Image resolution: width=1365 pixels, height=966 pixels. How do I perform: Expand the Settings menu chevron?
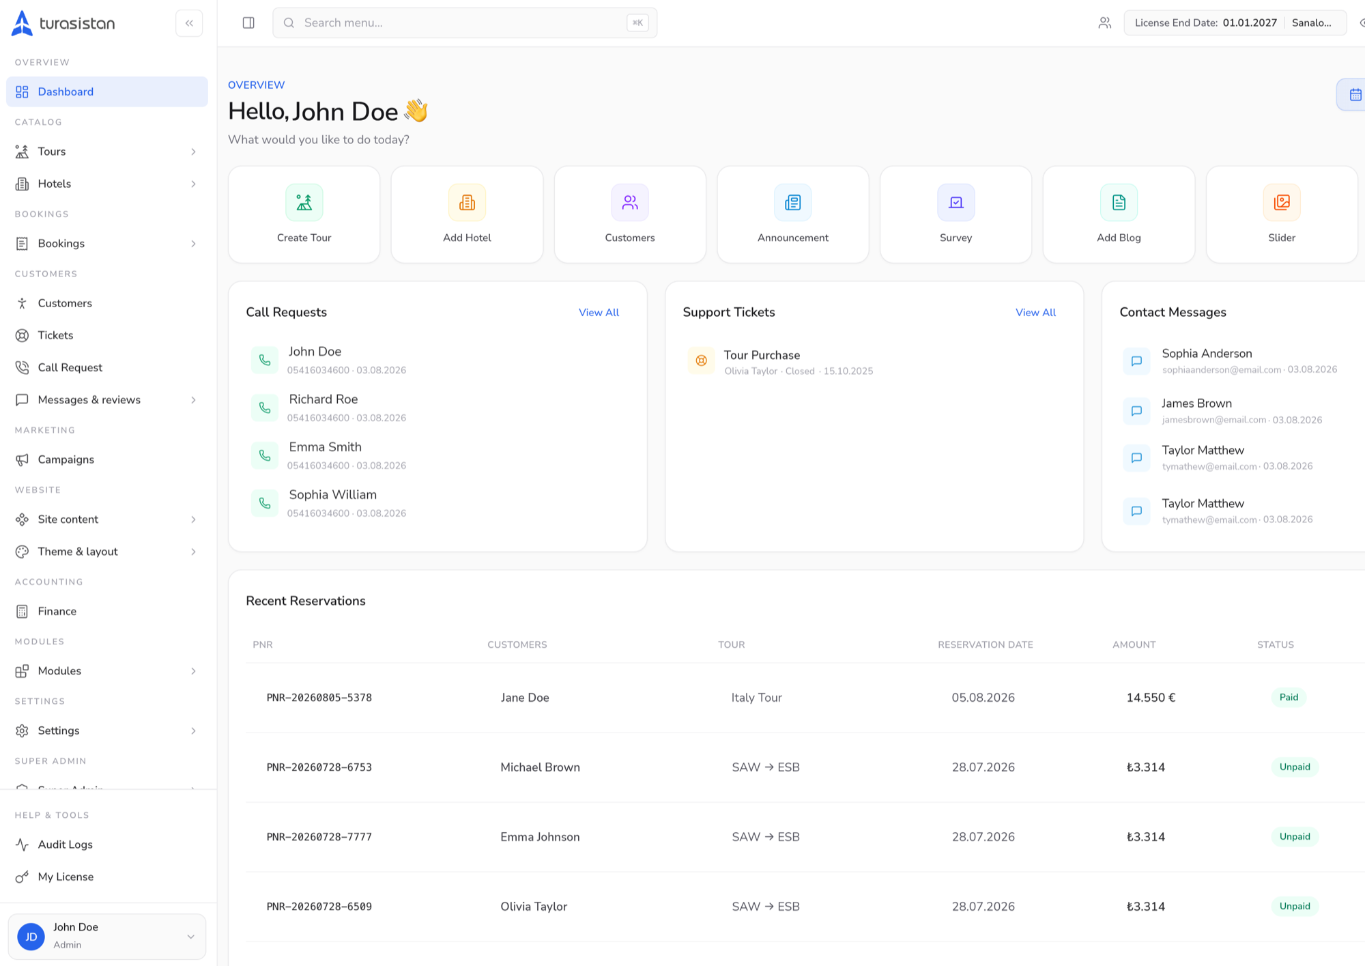194,730
